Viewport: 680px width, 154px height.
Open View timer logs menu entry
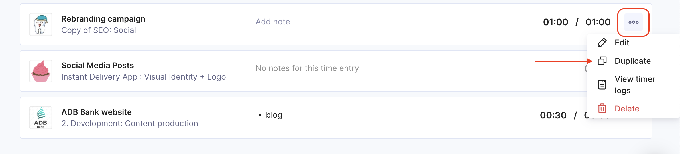635,85
